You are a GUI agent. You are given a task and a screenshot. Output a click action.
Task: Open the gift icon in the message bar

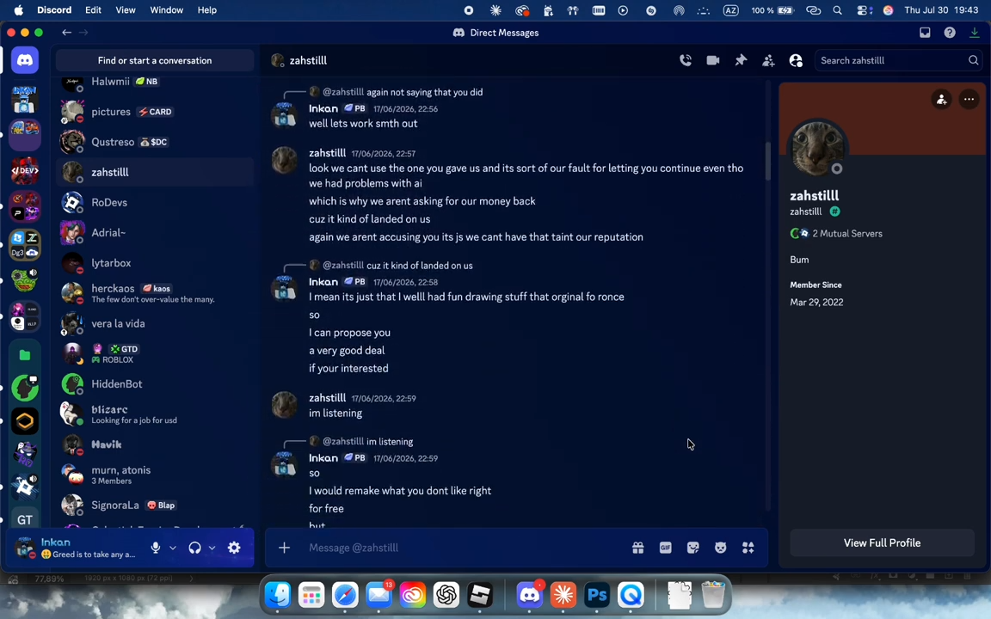coord(637,548)
